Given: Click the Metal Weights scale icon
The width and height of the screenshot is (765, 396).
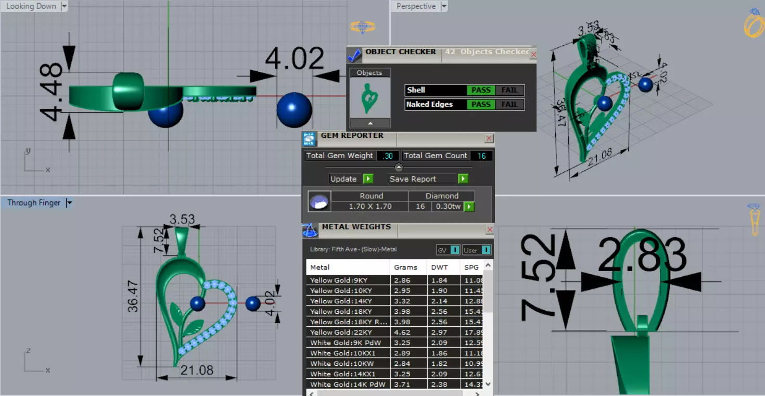Looking at the screenshot, I should tap(310, 230).
